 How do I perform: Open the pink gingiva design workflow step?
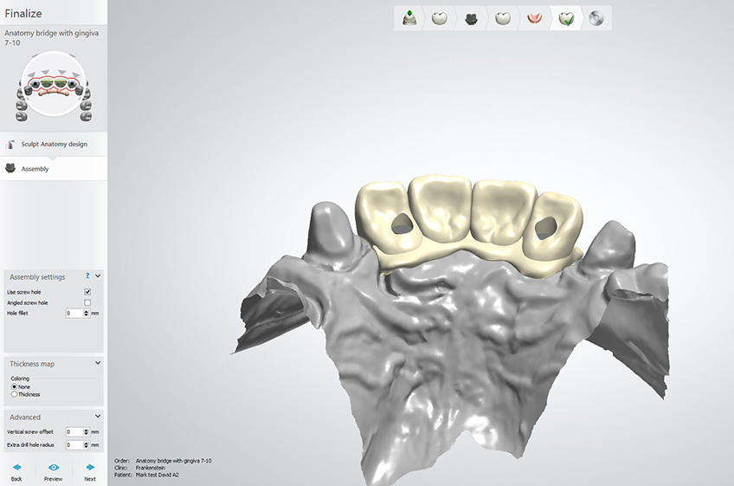pyautogui.click(x=534, y=18)
